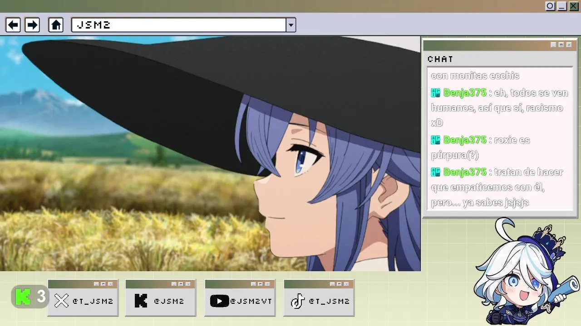The height and width of the screenshot is (326, 581).
Task: Click the @JSM2VT YouTube handle text
Action: pyautogui.click(x=251, y=301)
